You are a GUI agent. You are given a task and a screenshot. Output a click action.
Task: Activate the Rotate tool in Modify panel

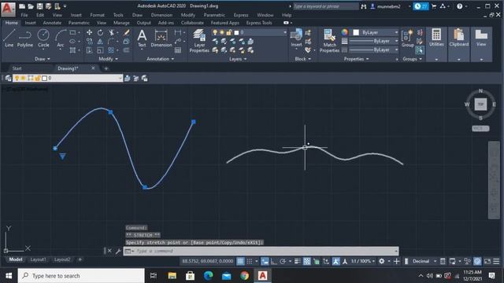tap(100, 32)
